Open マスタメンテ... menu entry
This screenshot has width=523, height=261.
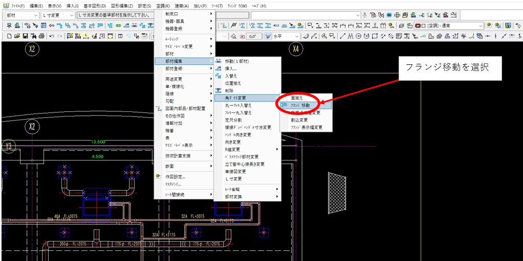click(x=184, y=184)
